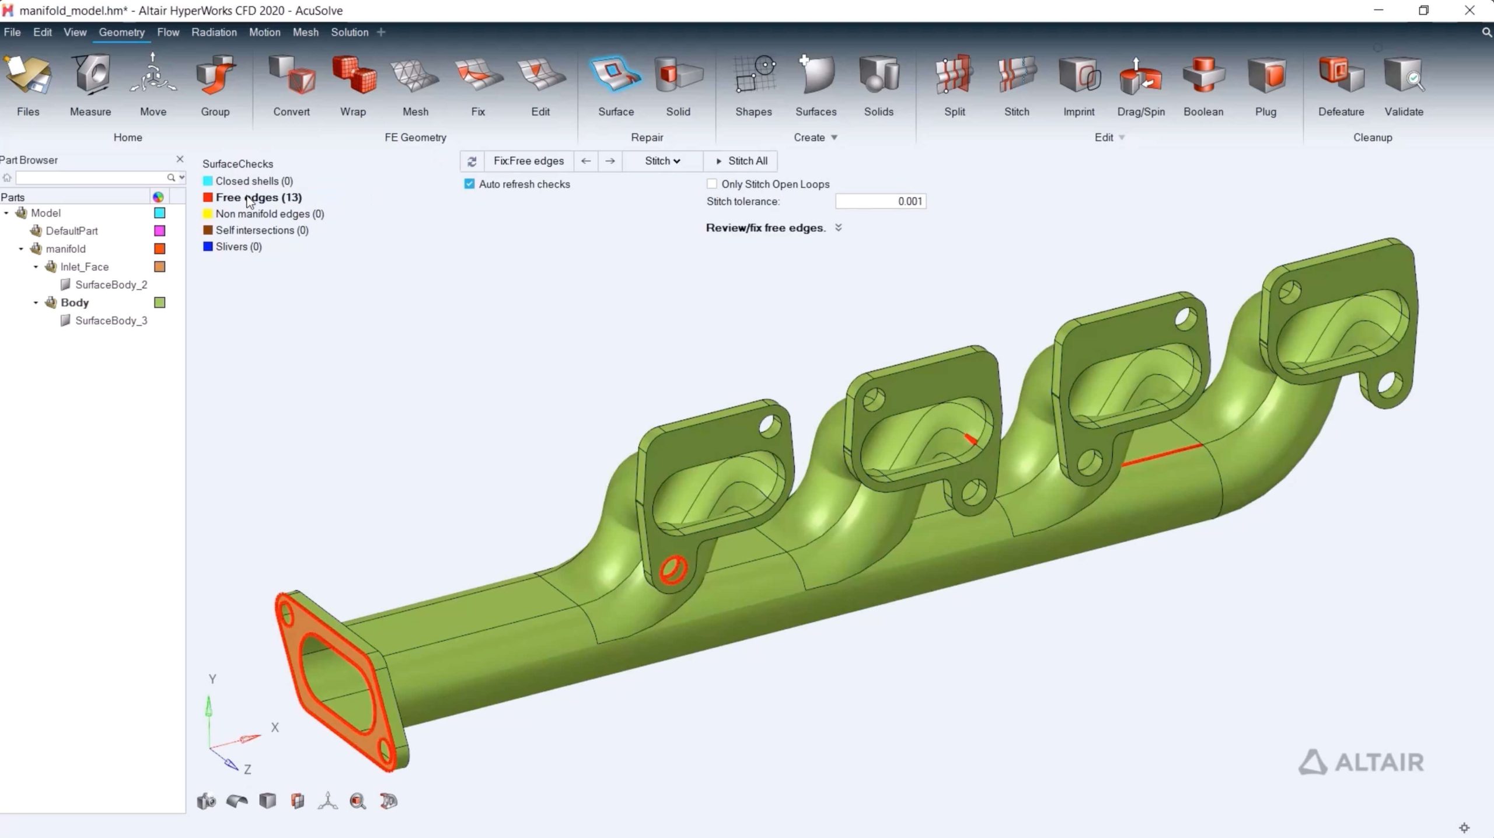Click the Stitch All button

pos(741,161)
